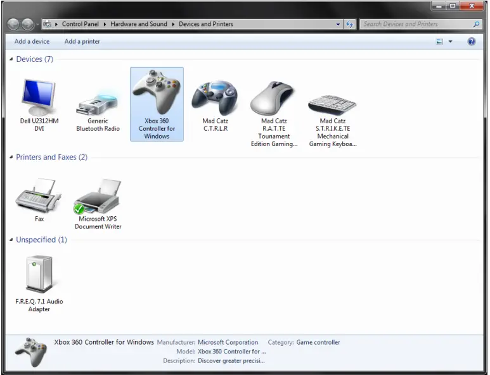Click the Microsoft Corporation manufacturer value
Image resolution: width=490 pixels, height=375 pixels.
coord(228,342)
